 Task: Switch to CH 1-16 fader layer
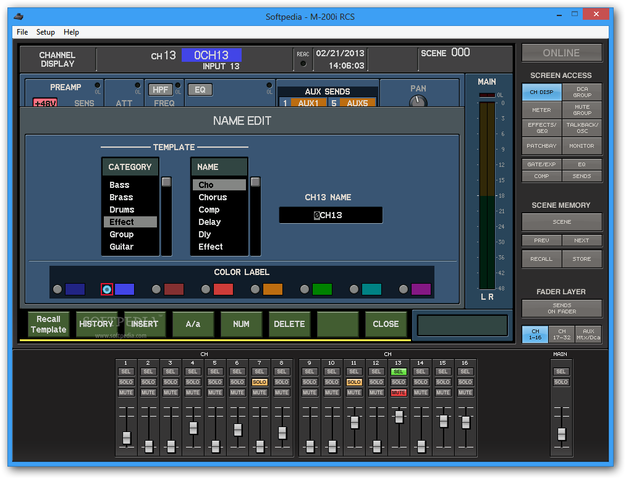click(535, 334)
